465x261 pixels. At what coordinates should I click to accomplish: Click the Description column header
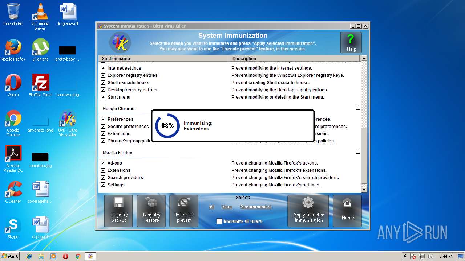tap(295, 58)
